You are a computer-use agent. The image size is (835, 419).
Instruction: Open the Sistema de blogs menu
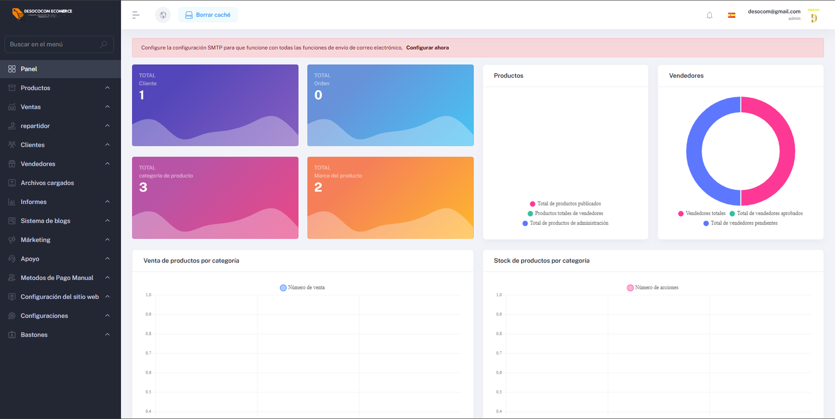(61, 221)
